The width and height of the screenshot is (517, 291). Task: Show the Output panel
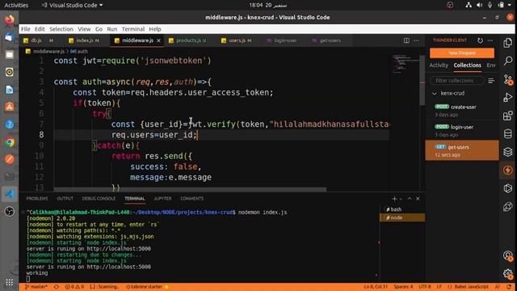[65, 199]
